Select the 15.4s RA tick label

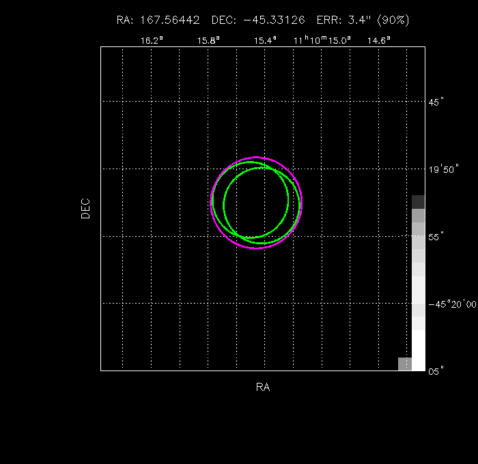[265, 40]
